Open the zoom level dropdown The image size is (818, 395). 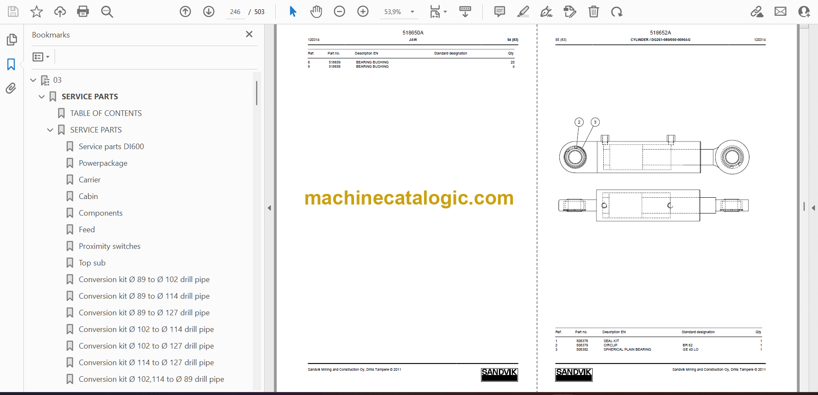pos(412,12)
